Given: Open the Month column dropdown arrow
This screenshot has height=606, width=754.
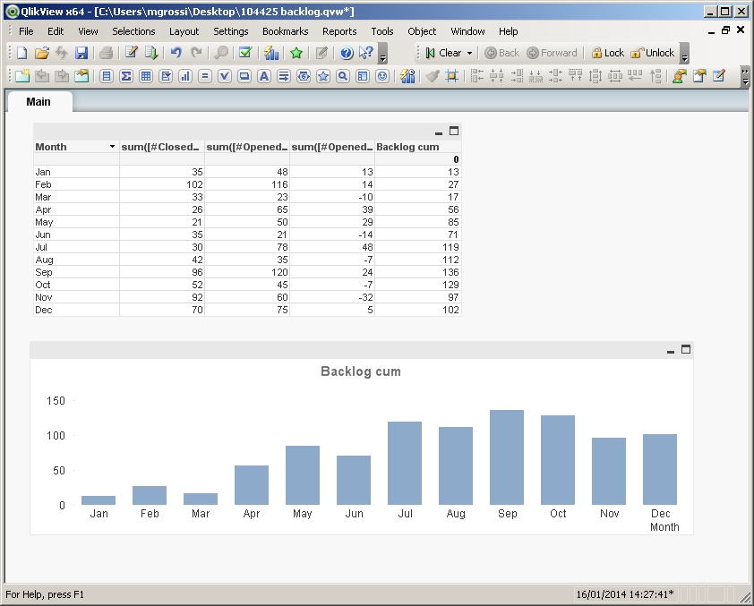Looking at the screenshot, I should [112, 147].
